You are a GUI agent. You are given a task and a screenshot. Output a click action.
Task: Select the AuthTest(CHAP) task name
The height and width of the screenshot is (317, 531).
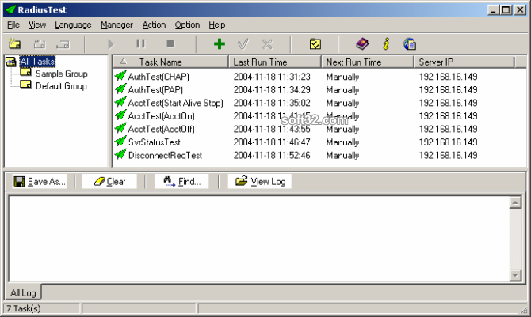(159, 77)
